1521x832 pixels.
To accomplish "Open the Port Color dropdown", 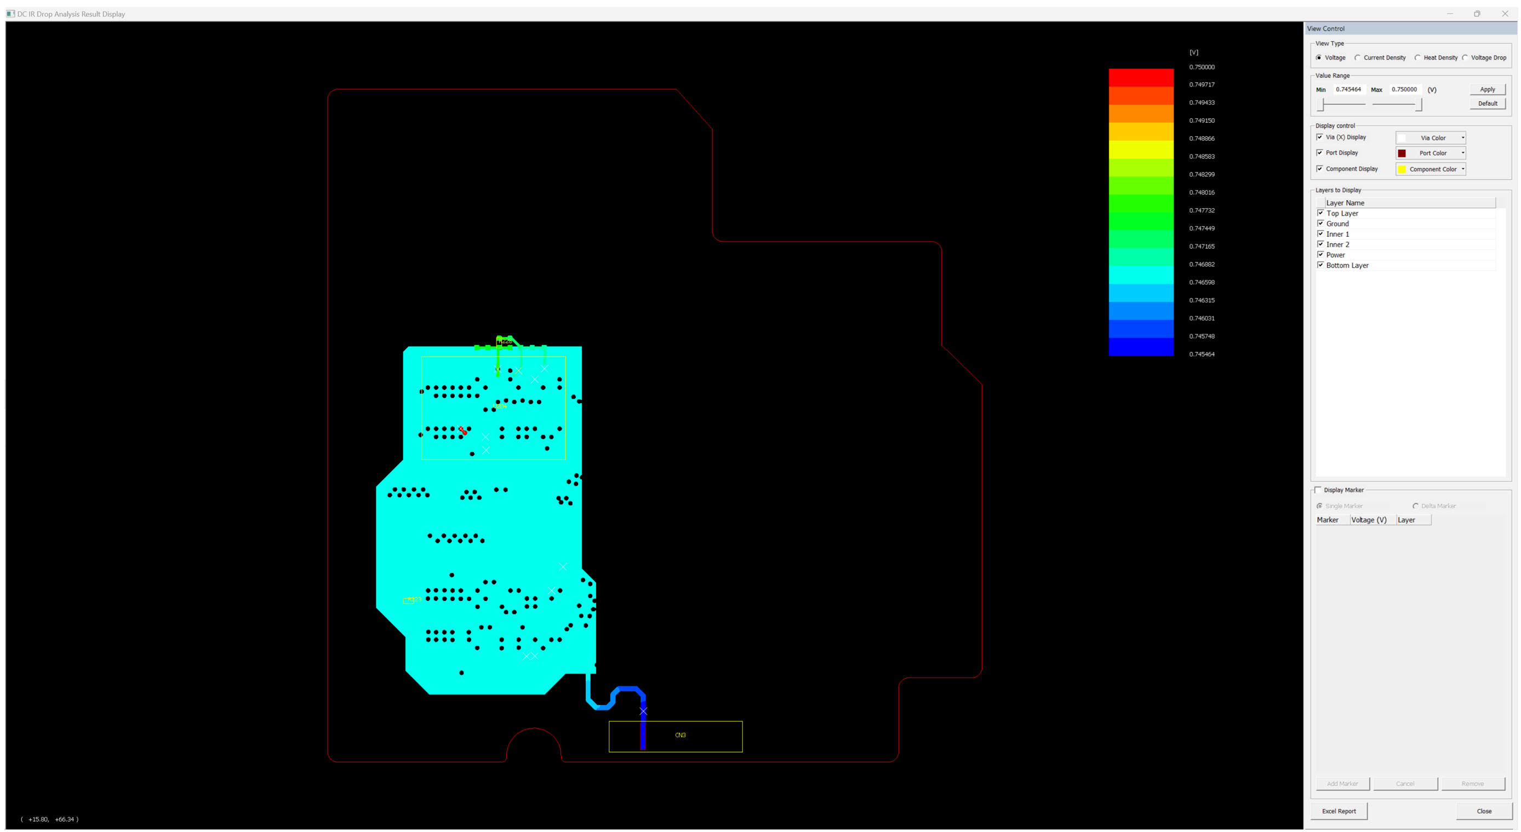I will pyautogui.click(x=1462, y=153).
